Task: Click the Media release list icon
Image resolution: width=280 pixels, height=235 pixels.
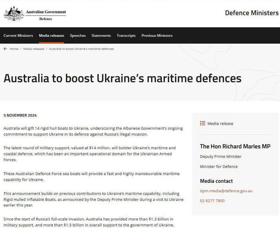Action: [203, 123]
